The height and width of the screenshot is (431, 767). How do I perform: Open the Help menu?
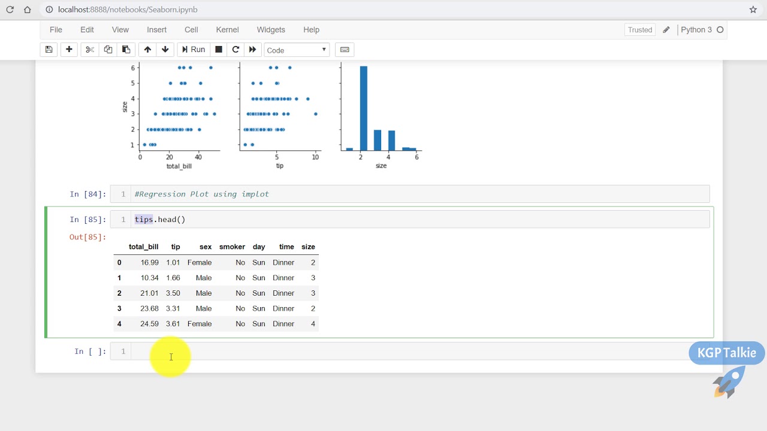311,29
